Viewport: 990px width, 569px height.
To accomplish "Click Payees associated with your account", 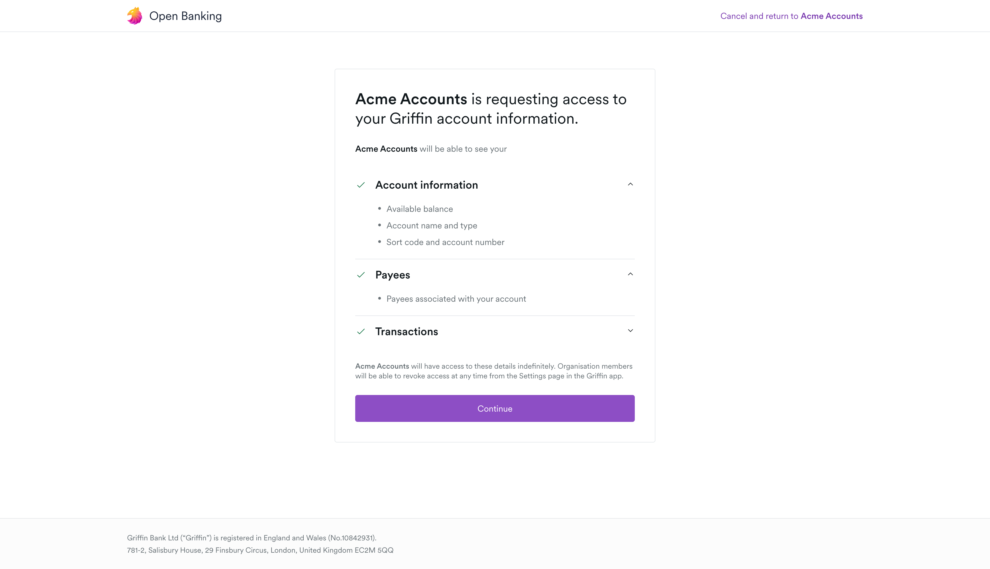I will pyautogui.click(x=456, y=299).
